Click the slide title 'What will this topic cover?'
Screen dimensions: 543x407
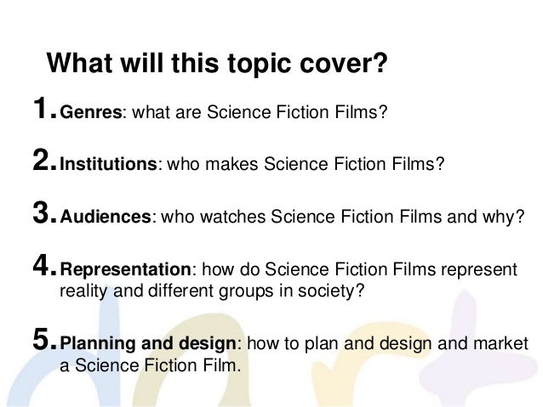[x=217, y=63]
